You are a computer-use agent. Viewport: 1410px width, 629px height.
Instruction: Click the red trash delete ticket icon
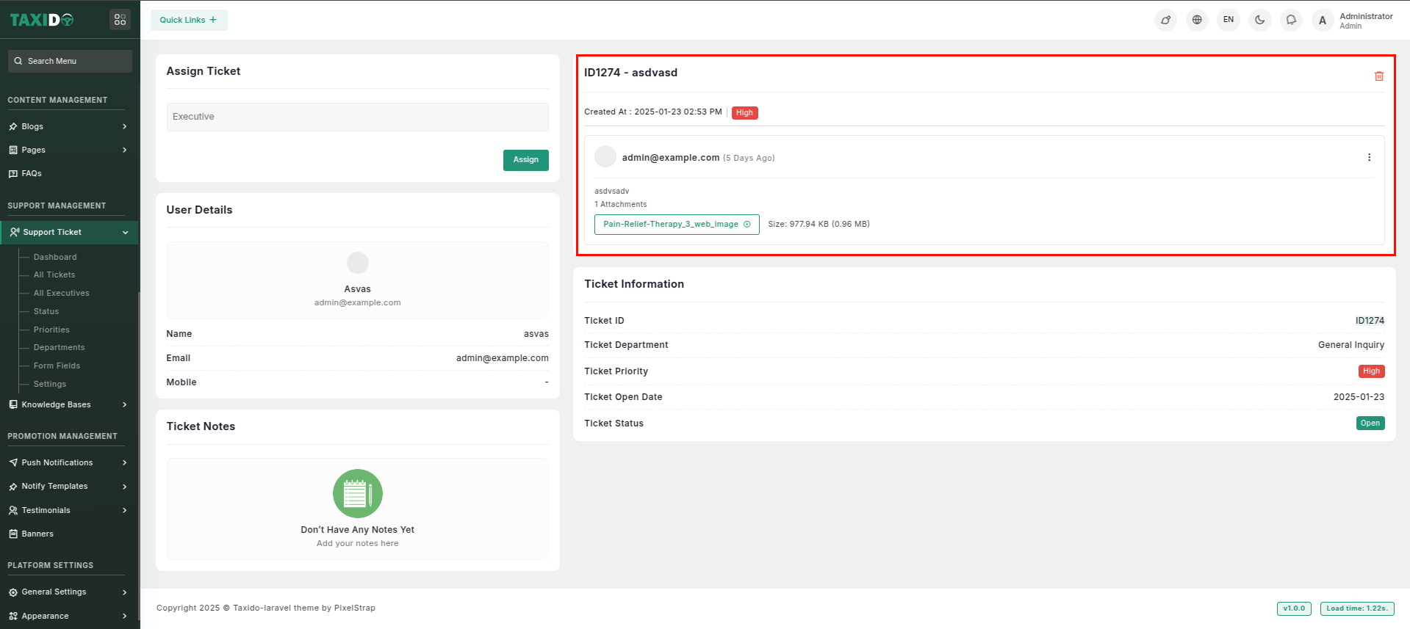click(x=1378, y=76)
